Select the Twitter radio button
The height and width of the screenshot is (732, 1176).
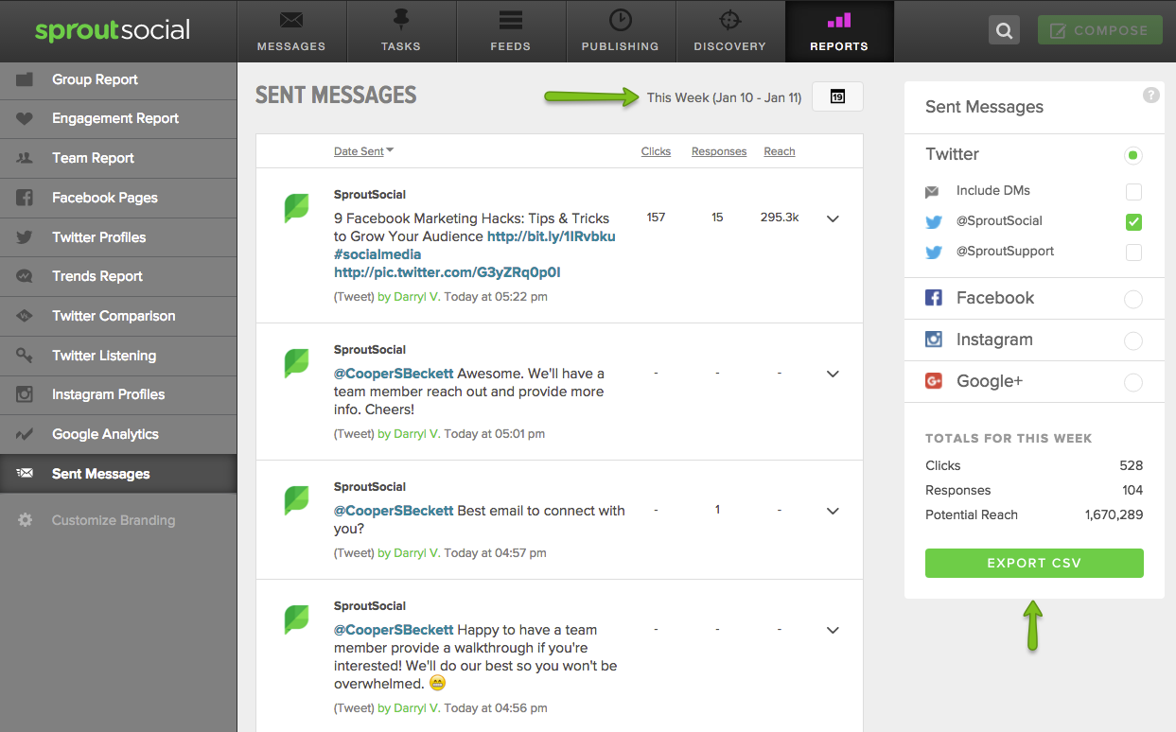tap(1133, 155)
